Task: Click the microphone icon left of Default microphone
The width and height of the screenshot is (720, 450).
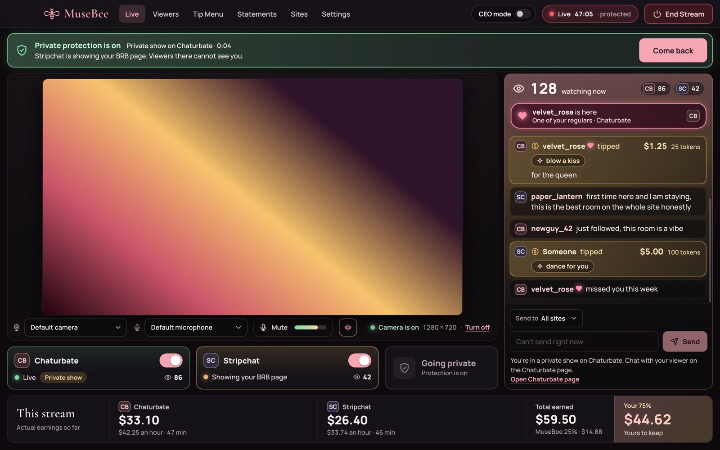Action: click(x=137, y=328)
